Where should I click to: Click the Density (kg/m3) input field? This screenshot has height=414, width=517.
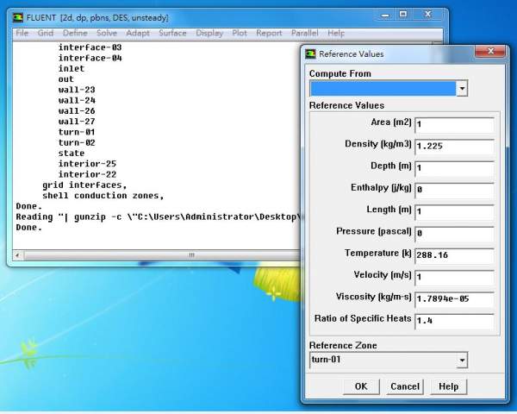[454, 147]
